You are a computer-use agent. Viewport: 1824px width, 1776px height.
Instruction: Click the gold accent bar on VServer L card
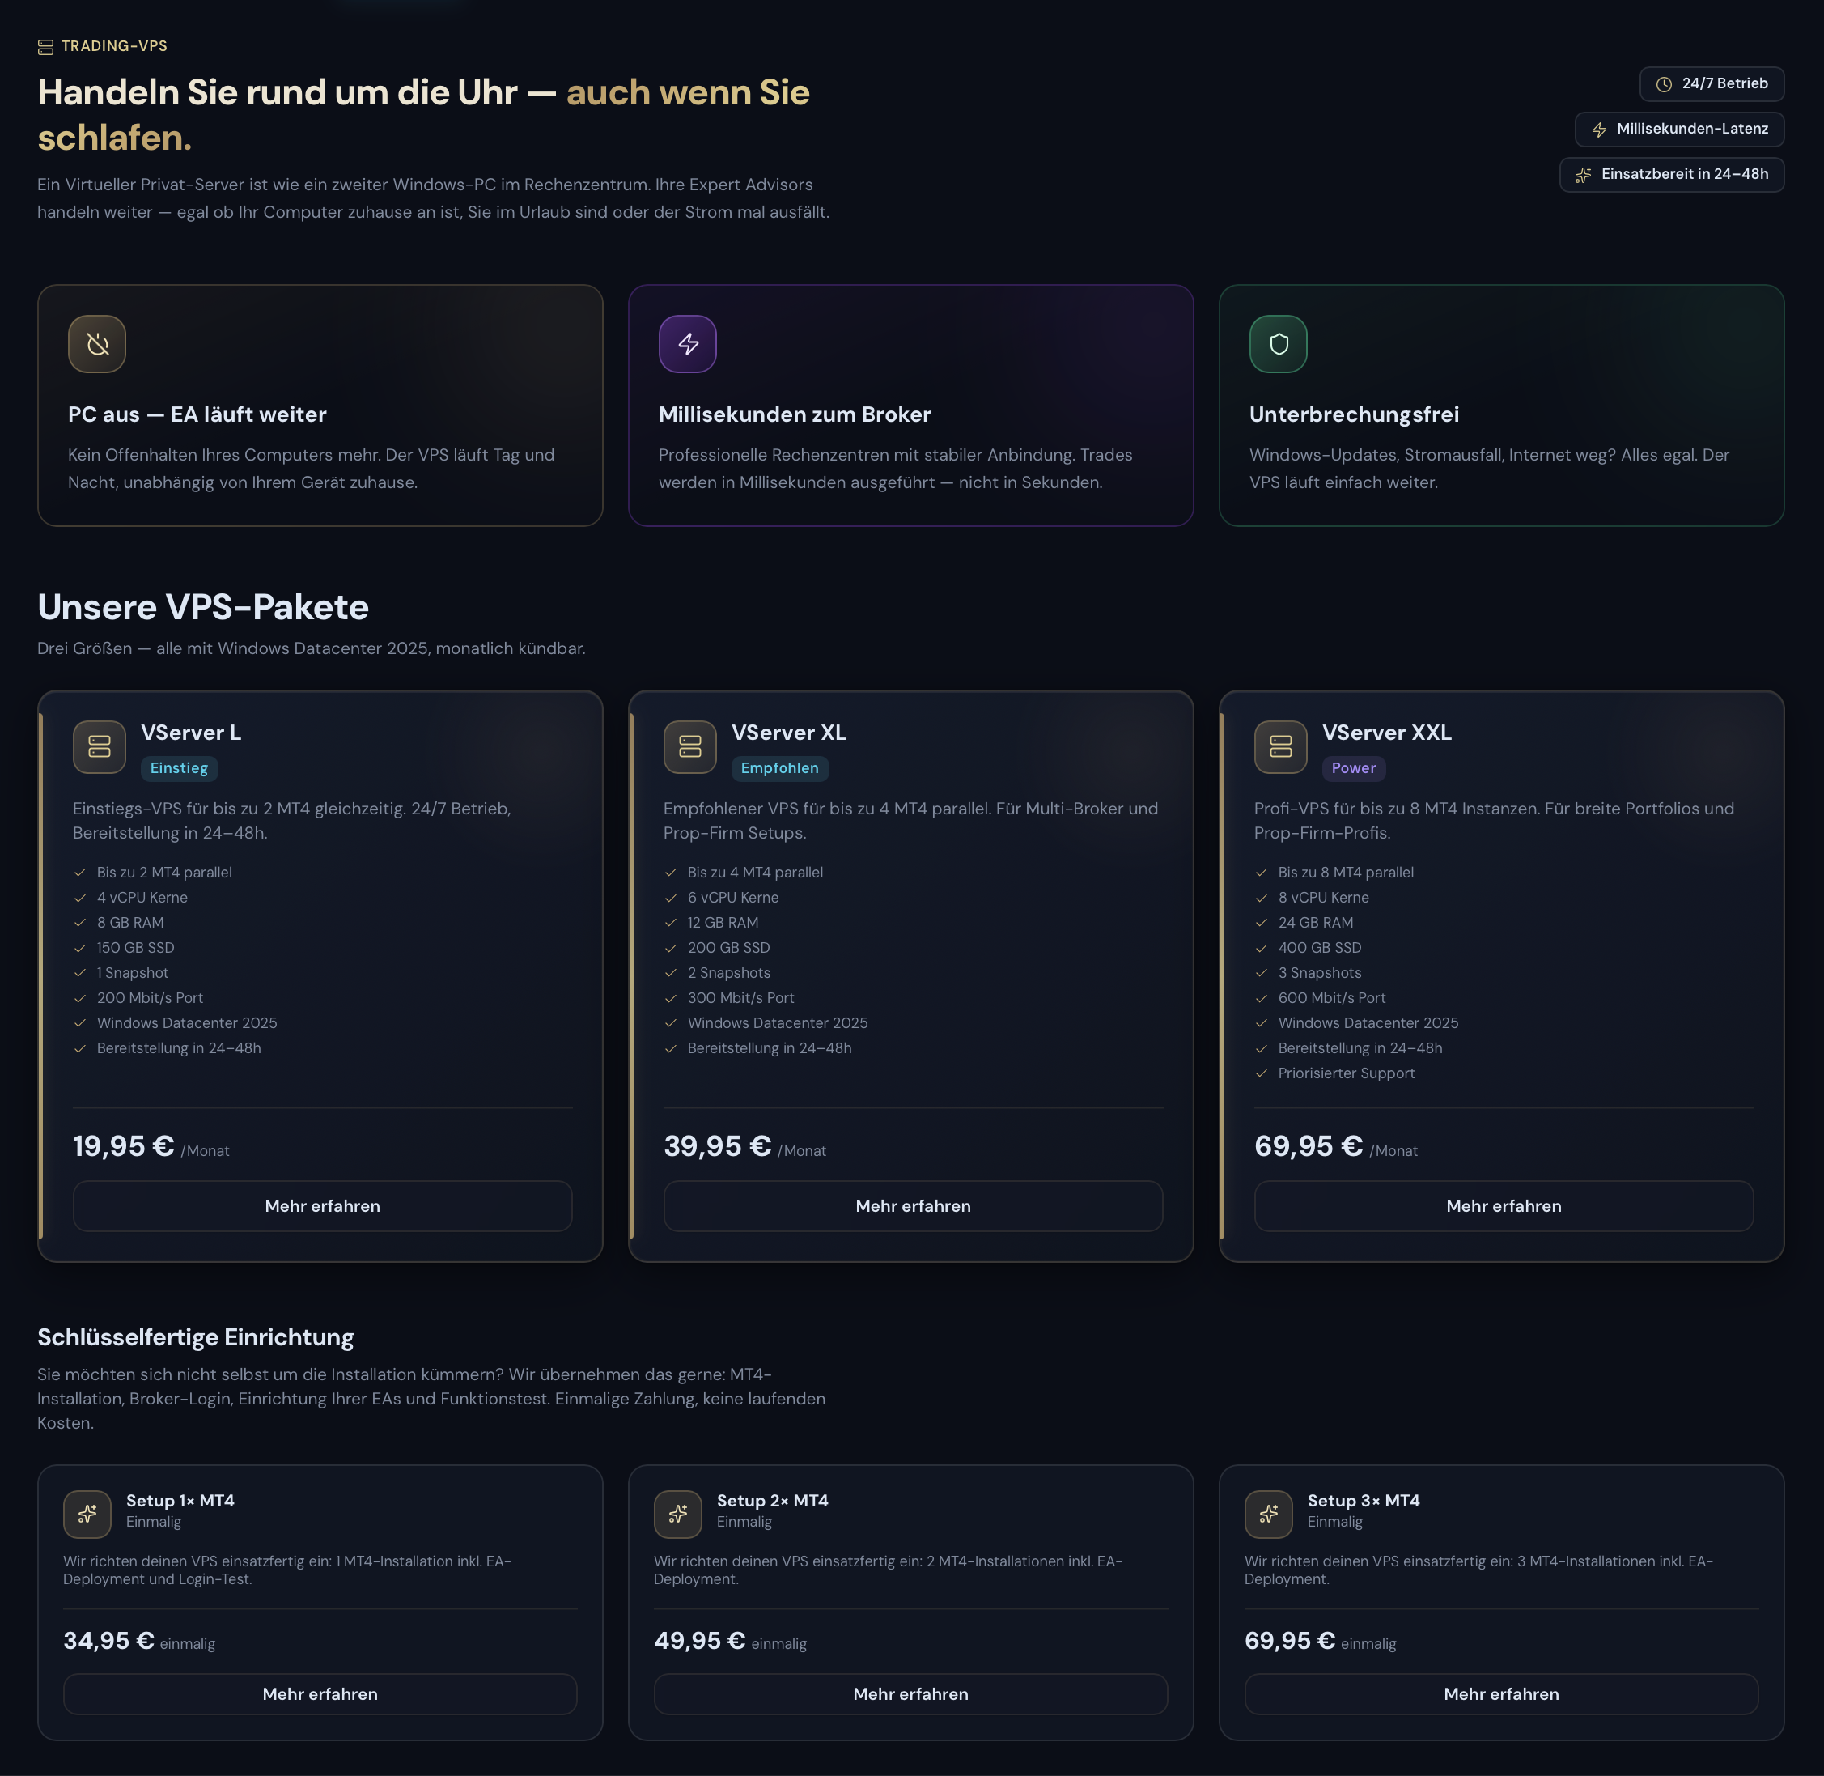(x=41, y=975)
